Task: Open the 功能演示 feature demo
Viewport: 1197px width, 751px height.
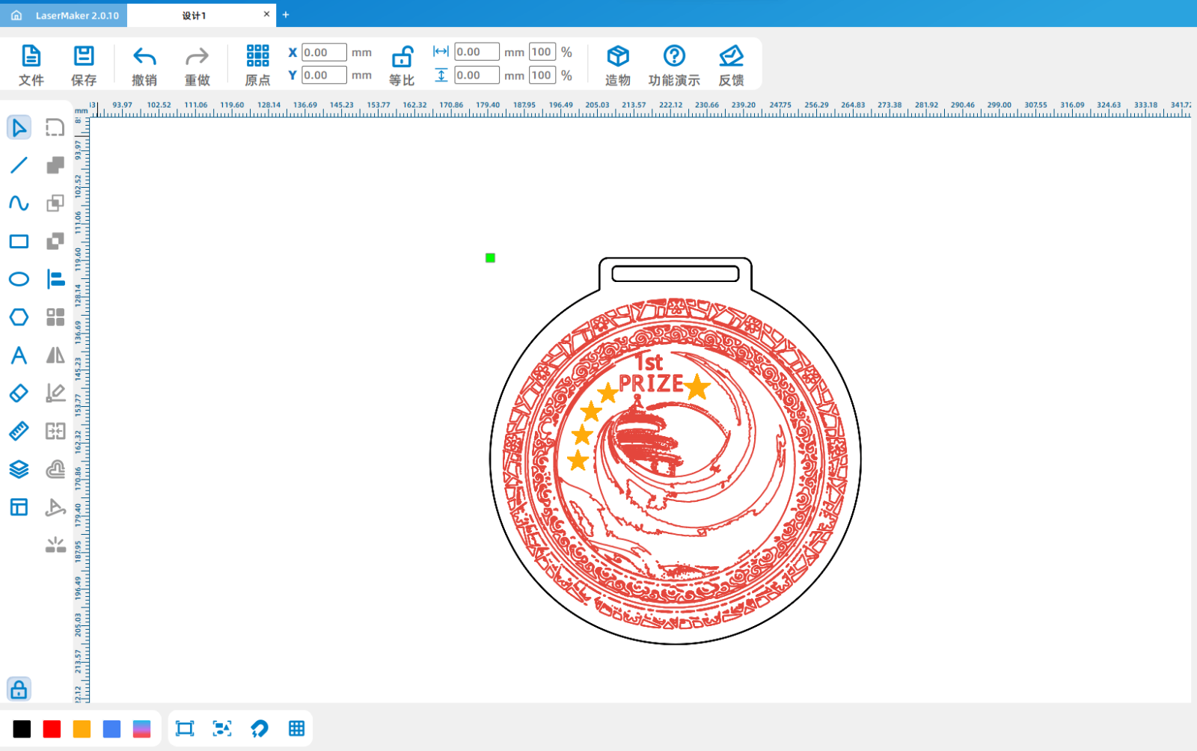Action: (674, 65)
